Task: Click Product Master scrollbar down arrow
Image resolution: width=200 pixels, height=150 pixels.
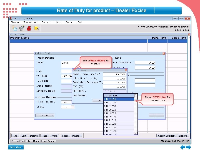Action: [x=189, y=131]
